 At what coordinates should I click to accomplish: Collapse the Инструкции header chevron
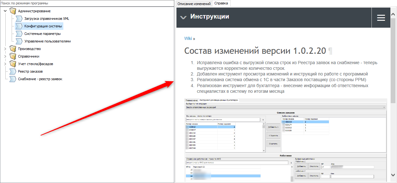tap(183, 18)
